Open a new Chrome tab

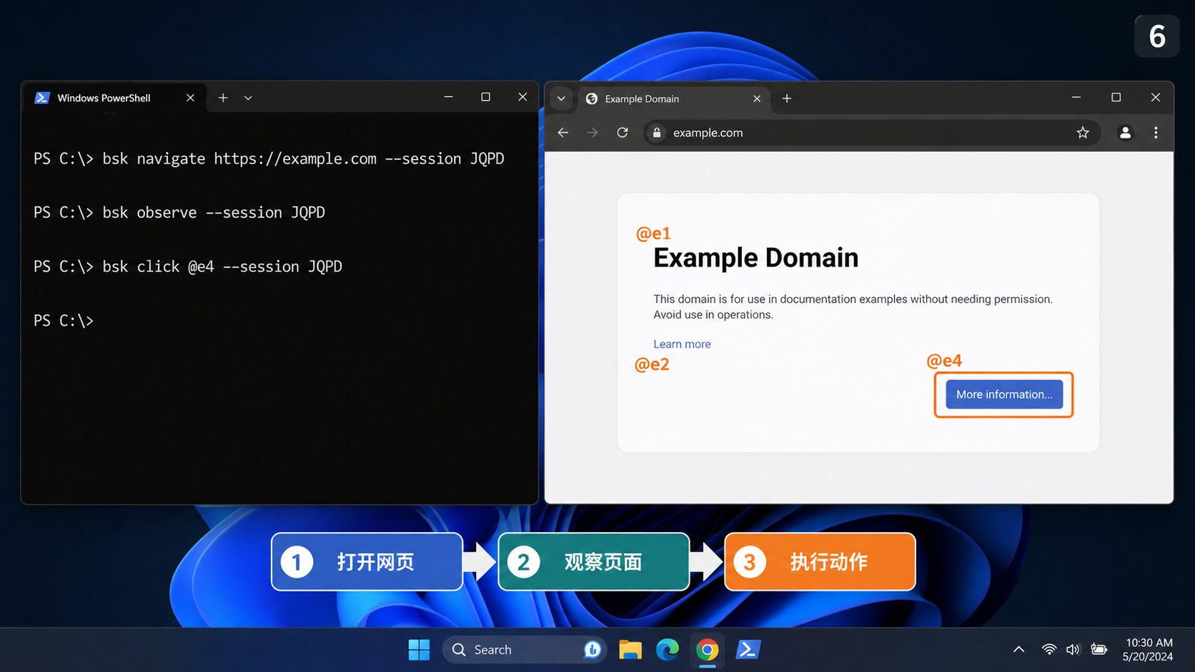(787, 99)
